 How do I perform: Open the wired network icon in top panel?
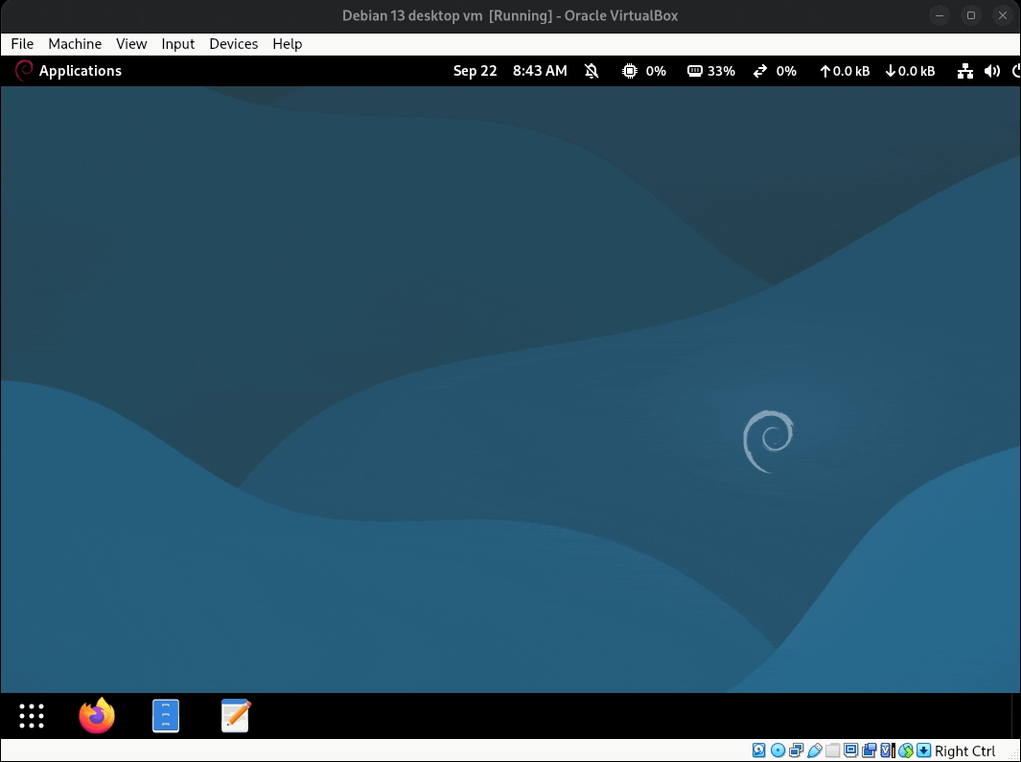[x=965, y=71]
